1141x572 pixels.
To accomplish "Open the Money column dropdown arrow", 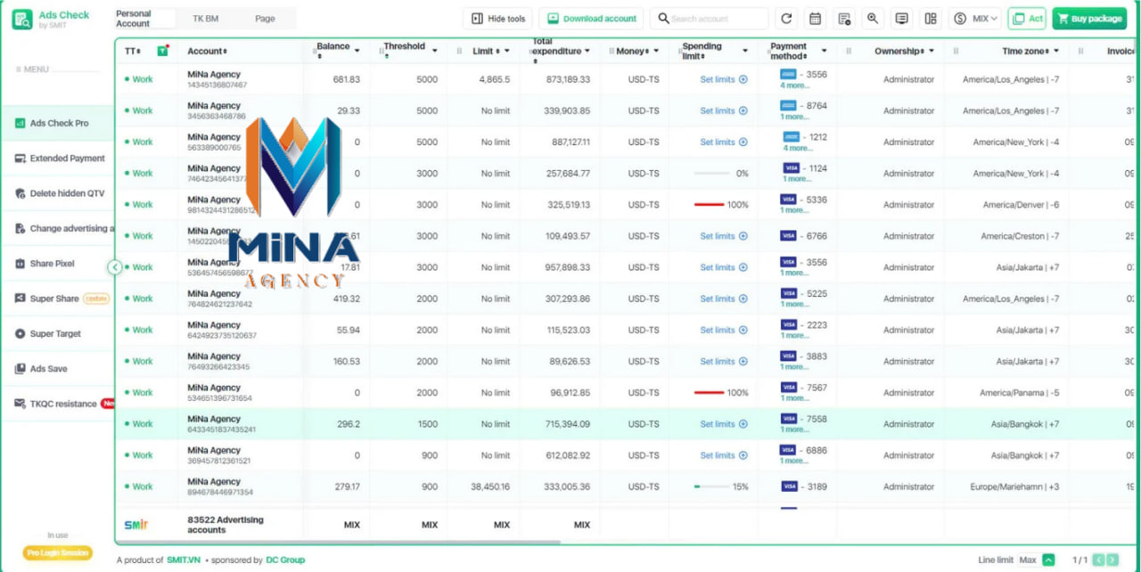I will coord(657,51).
